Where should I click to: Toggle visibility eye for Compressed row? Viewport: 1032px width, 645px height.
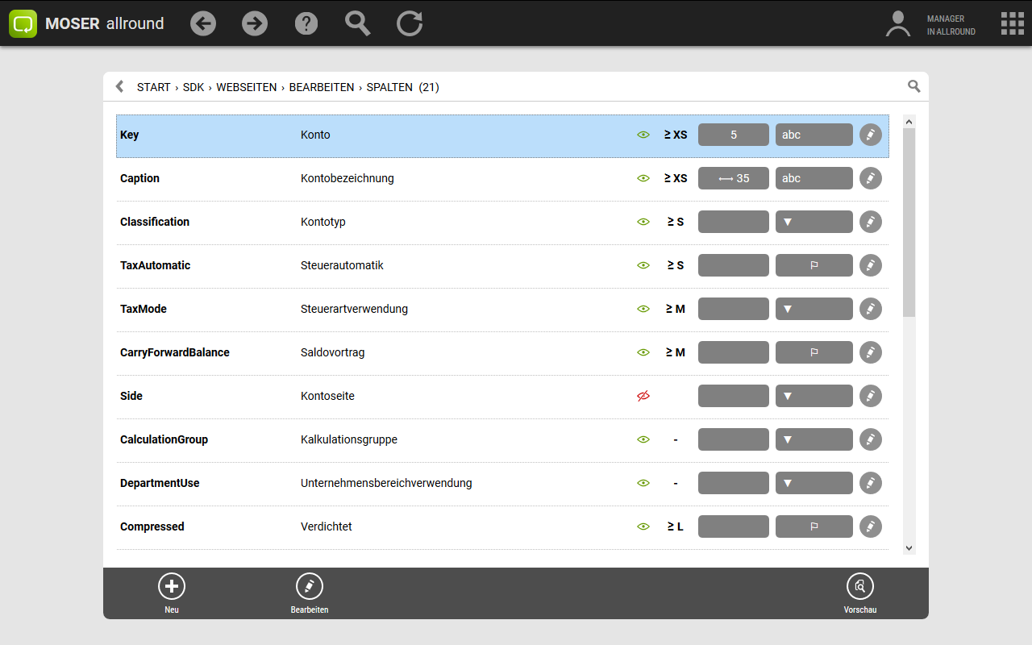click(x=643, y=526)
